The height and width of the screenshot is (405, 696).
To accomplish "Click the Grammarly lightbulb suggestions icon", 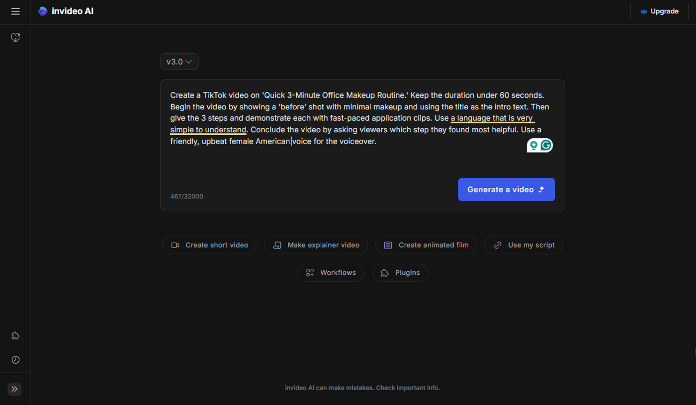I will (x=533, y=145).
